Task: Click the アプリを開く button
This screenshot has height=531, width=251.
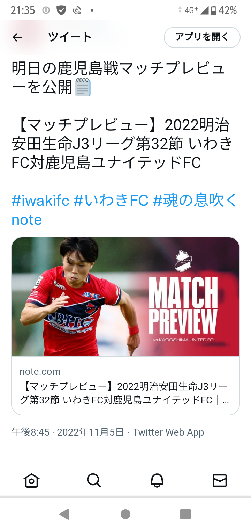Action: tap(202, 37)
